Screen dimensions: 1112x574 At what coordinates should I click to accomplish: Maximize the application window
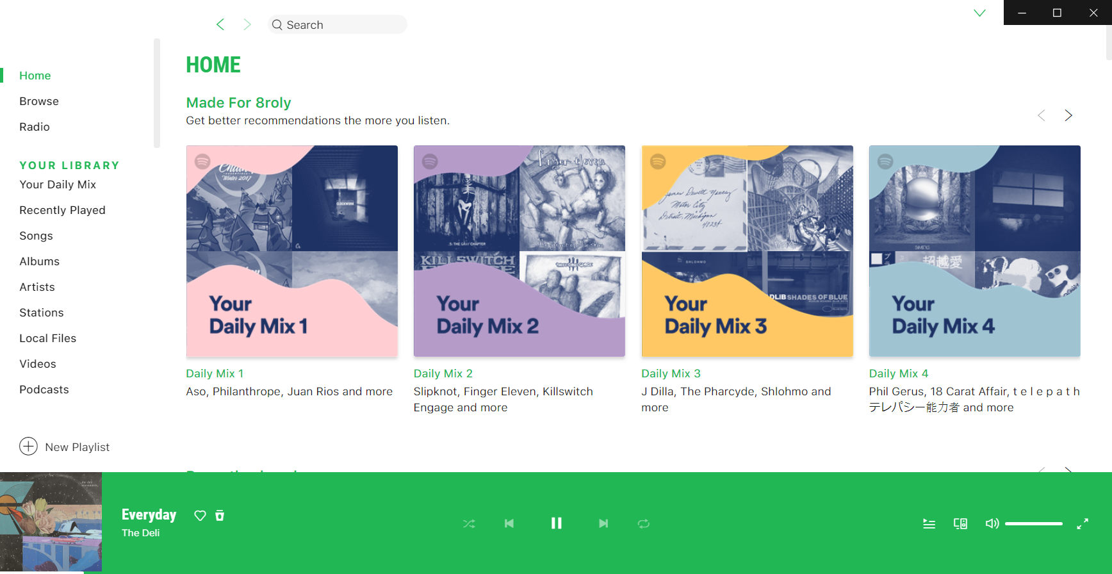coord(1058,13)
